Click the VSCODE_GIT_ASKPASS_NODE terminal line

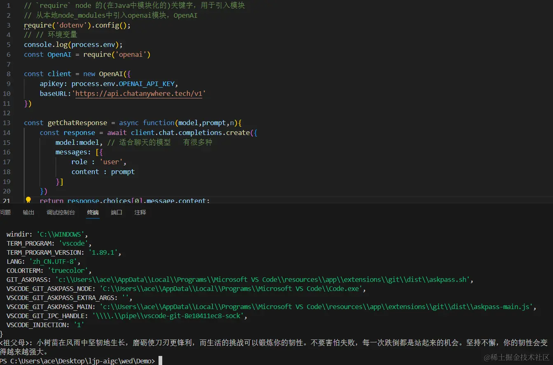[186, 289]
